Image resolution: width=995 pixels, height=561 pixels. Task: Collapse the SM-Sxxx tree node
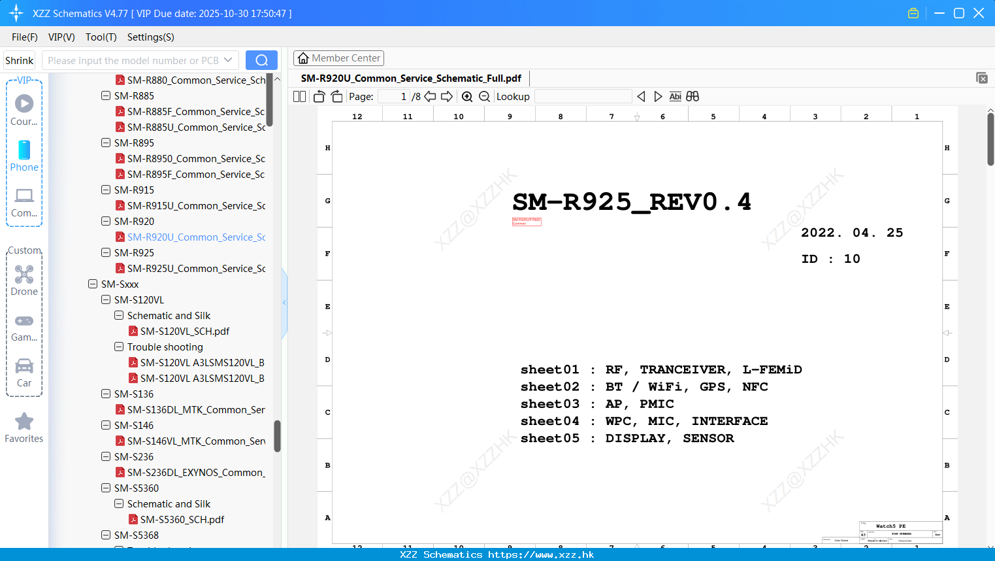pyautogui.click(x=93, y=284)
